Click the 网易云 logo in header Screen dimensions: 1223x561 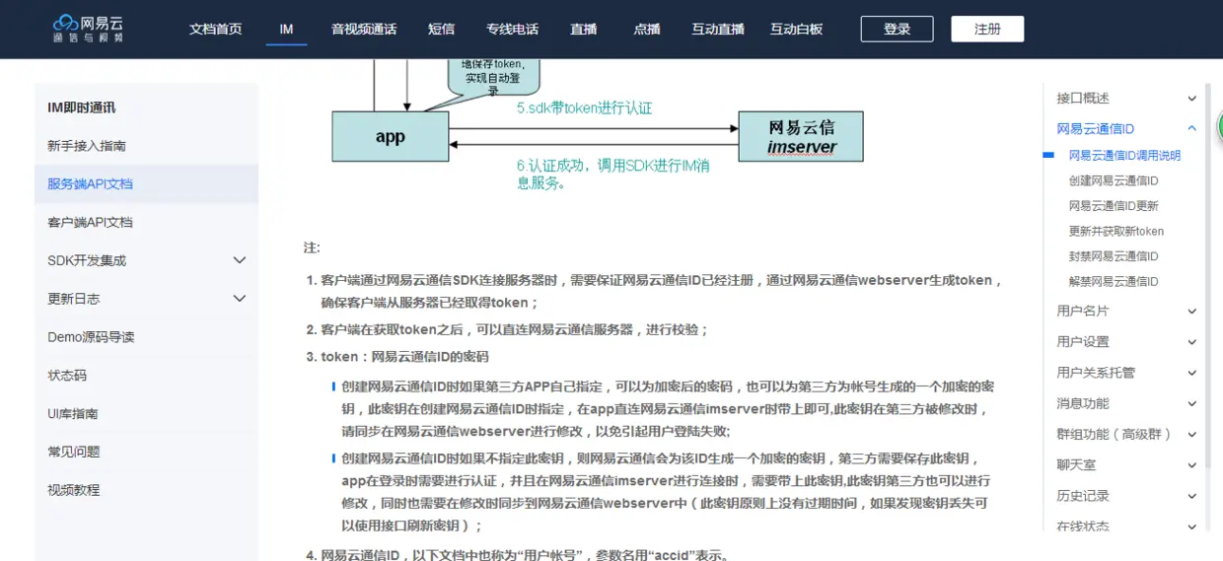tap(89, 29)
